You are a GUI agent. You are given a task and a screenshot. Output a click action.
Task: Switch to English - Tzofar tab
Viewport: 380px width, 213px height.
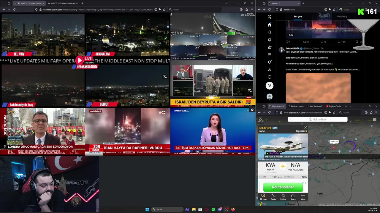click(333, 106)
